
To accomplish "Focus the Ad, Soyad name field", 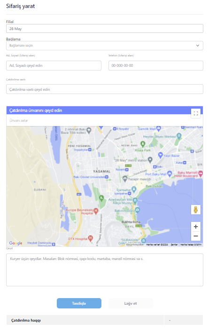I will [x=54, y=65].
